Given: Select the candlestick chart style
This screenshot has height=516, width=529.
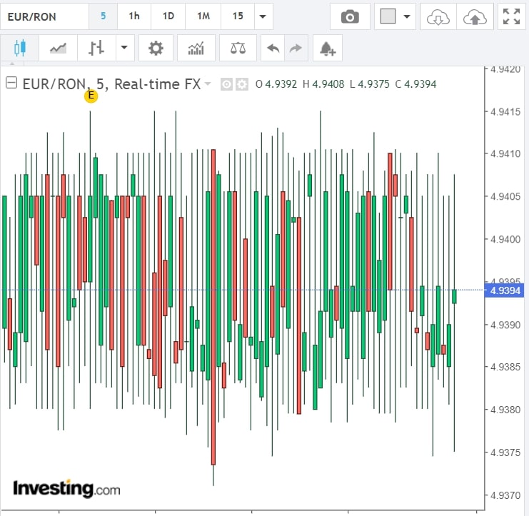Looking at the screenshot, I should 19,49.
